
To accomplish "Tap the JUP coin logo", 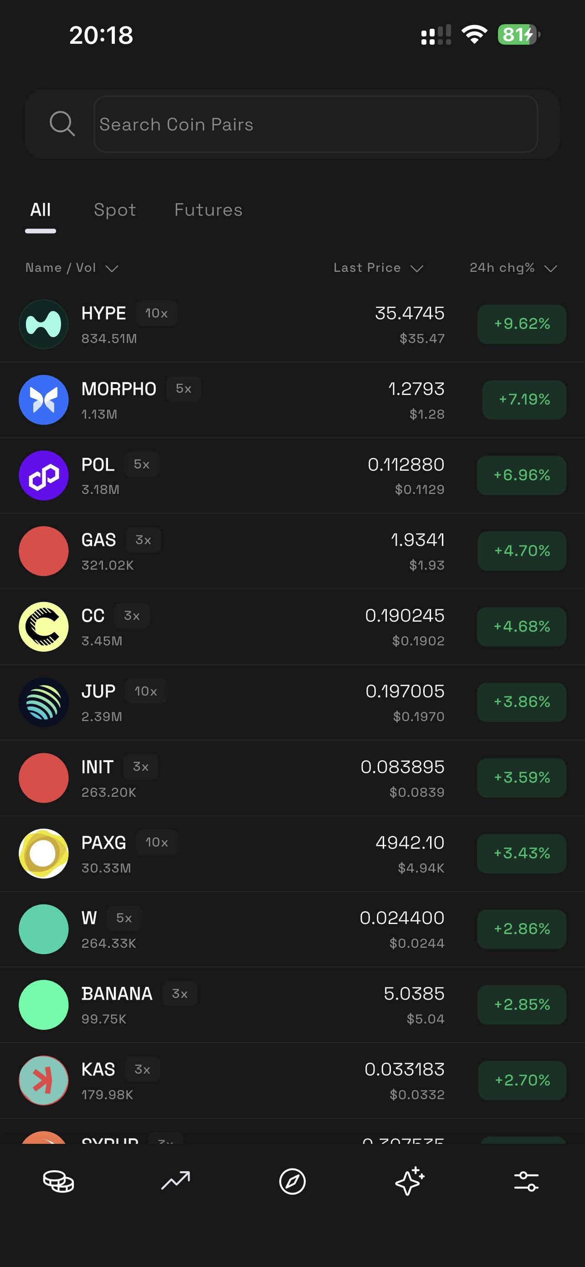I will coord(44,702).
